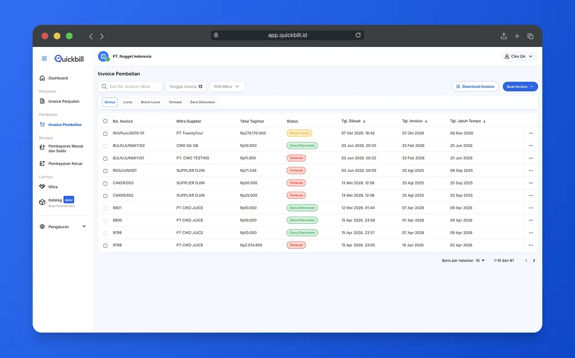Click PT TwentyFour supplier cell

[189, 133]
